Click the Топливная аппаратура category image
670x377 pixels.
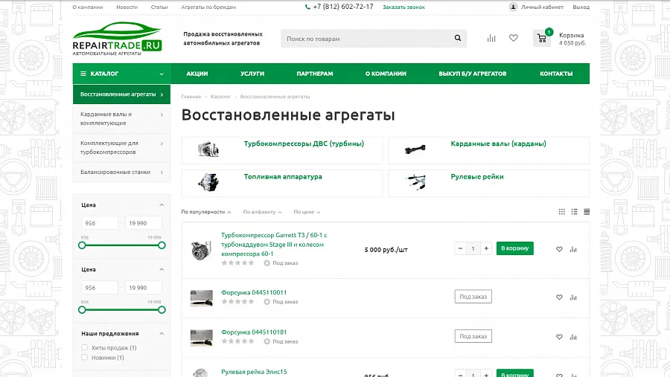(208, 182)
